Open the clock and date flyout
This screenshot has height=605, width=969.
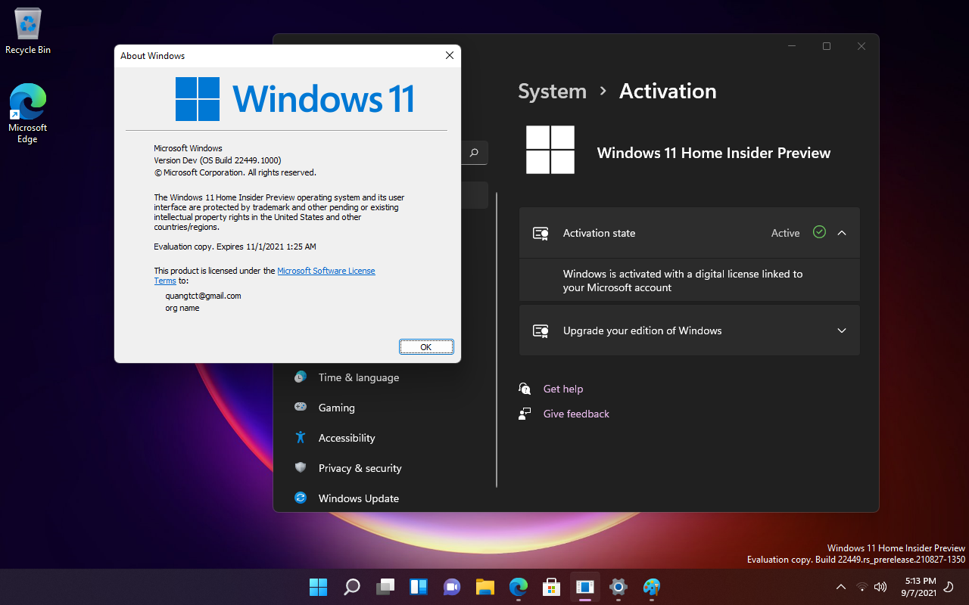[921, 587]
